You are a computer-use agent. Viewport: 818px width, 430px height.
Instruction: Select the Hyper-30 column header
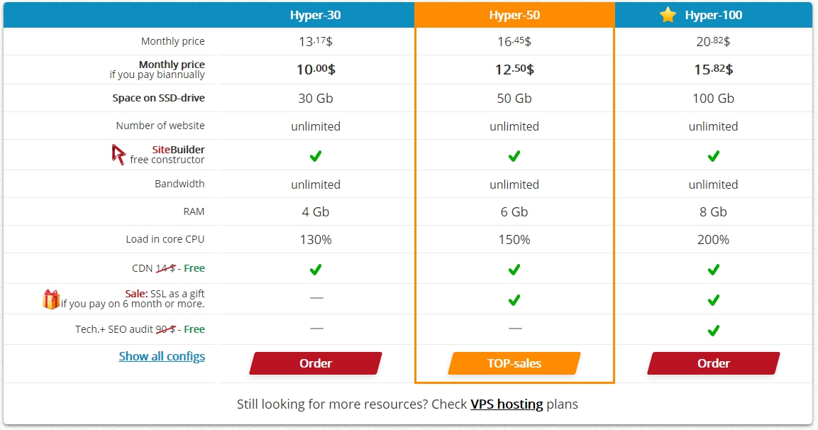[315, 15]
